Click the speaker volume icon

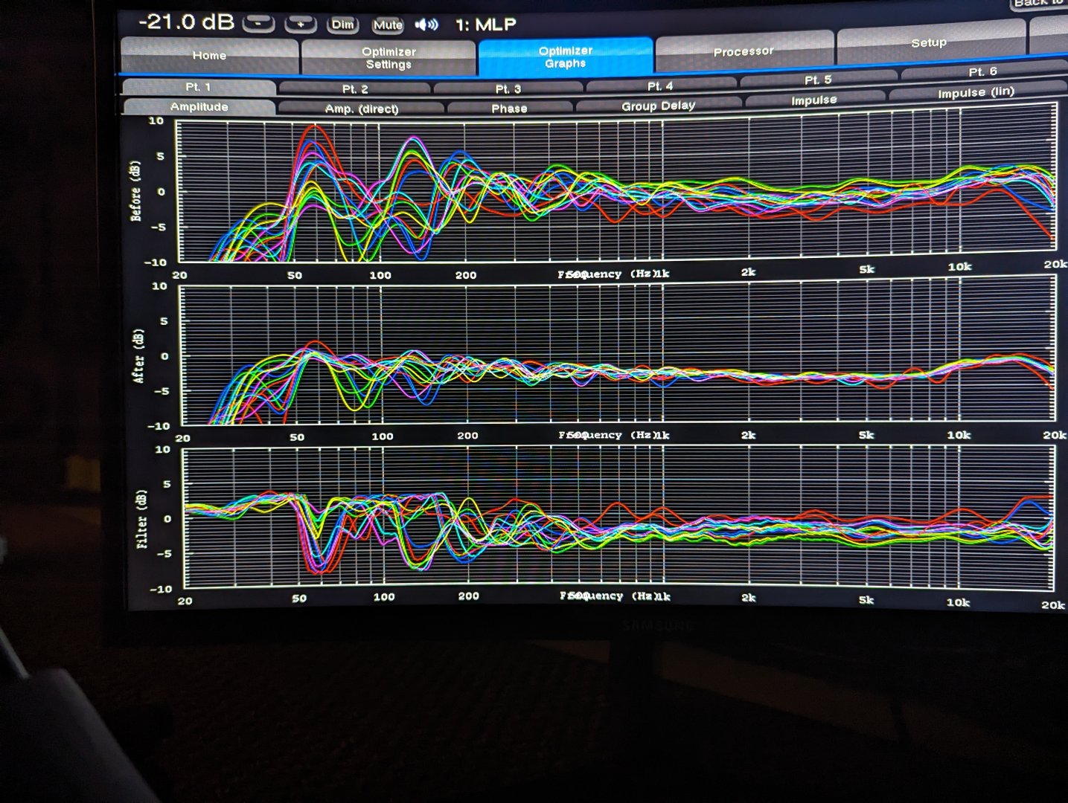tap(426, 25)
